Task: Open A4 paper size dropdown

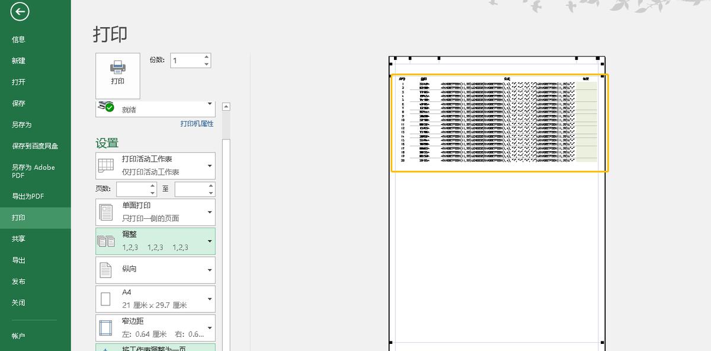Action: coord(155,299)
